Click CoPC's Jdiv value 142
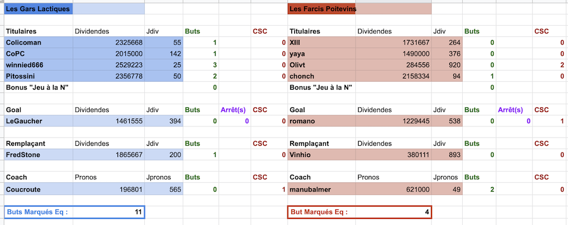Screen dimensions: 568x225 click(163, 53)
